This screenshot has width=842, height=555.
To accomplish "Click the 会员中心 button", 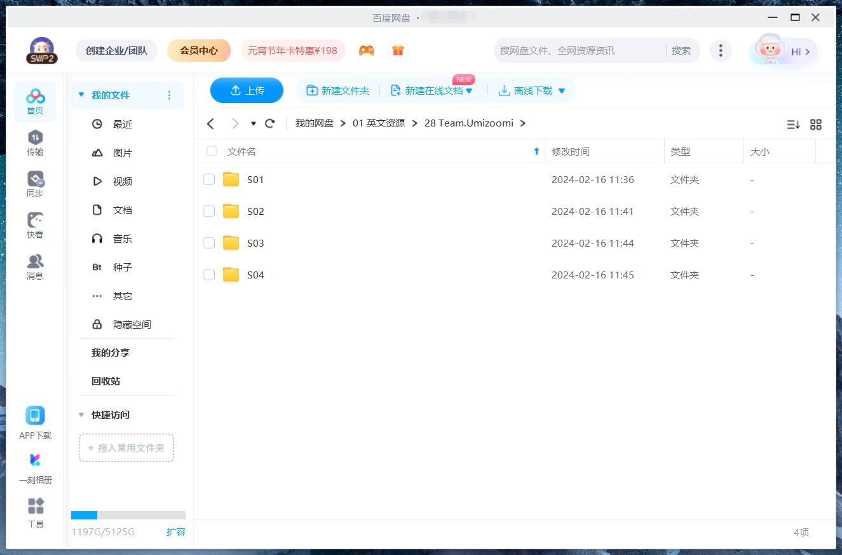I will tap(199, 50).
